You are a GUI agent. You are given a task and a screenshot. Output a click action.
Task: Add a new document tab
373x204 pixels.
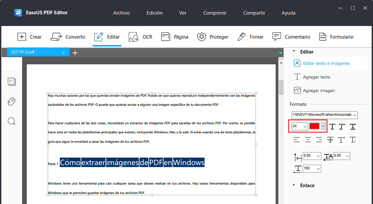click(75, 53)
